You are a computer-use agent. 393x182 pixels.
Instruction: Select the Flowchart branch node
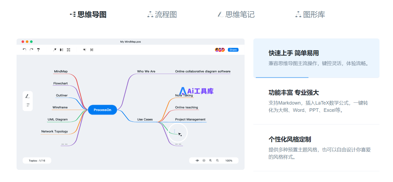pyautogui.click(x=61, y=83)
